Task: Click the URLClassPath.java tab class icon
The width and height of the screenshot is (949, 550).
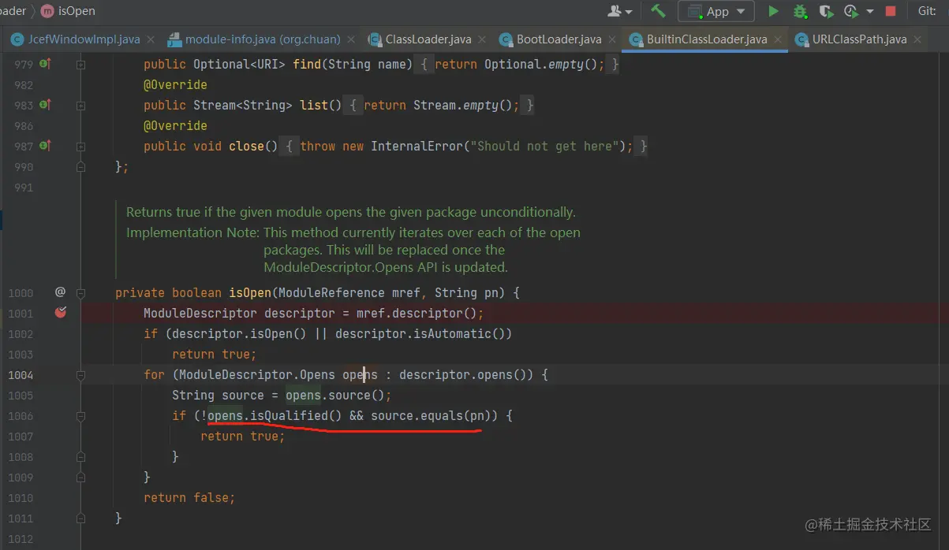Action: (801, 39)
